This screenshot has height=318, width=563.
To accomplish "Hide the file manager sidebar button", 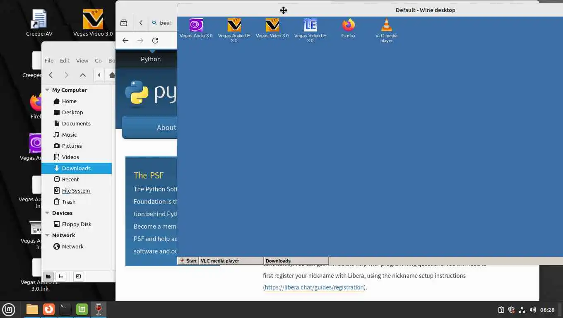I will [x=78, y=276].
